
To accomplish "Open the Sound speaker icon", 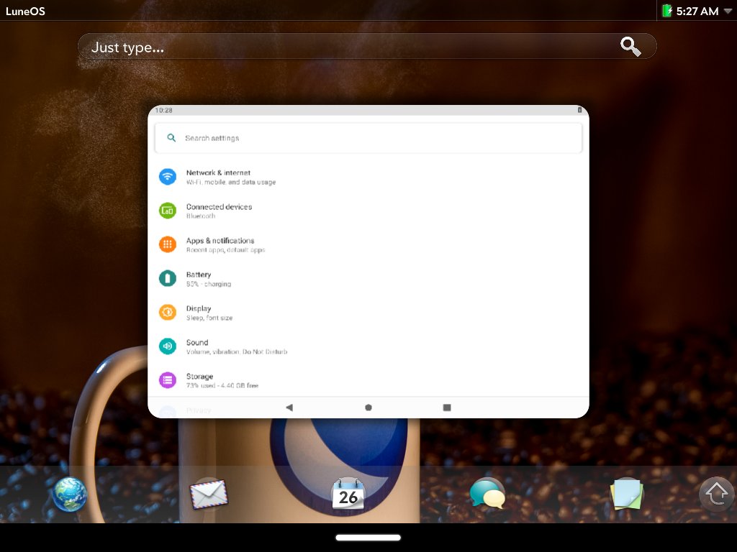I will pos(167,346).
